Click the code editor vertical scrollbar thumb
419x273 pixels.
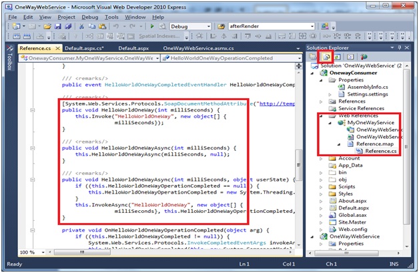[298, 165]
